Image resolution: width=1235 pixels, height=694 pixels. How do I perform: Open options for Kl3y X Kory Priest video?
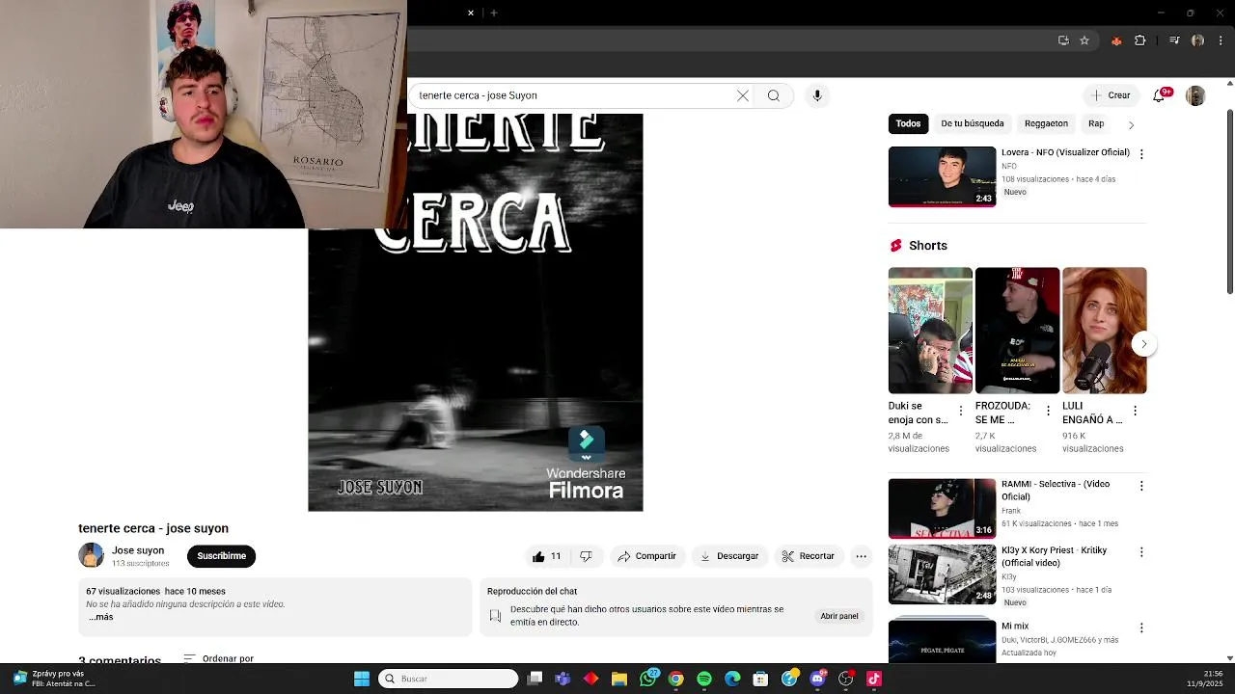[x=1141, y=552]
